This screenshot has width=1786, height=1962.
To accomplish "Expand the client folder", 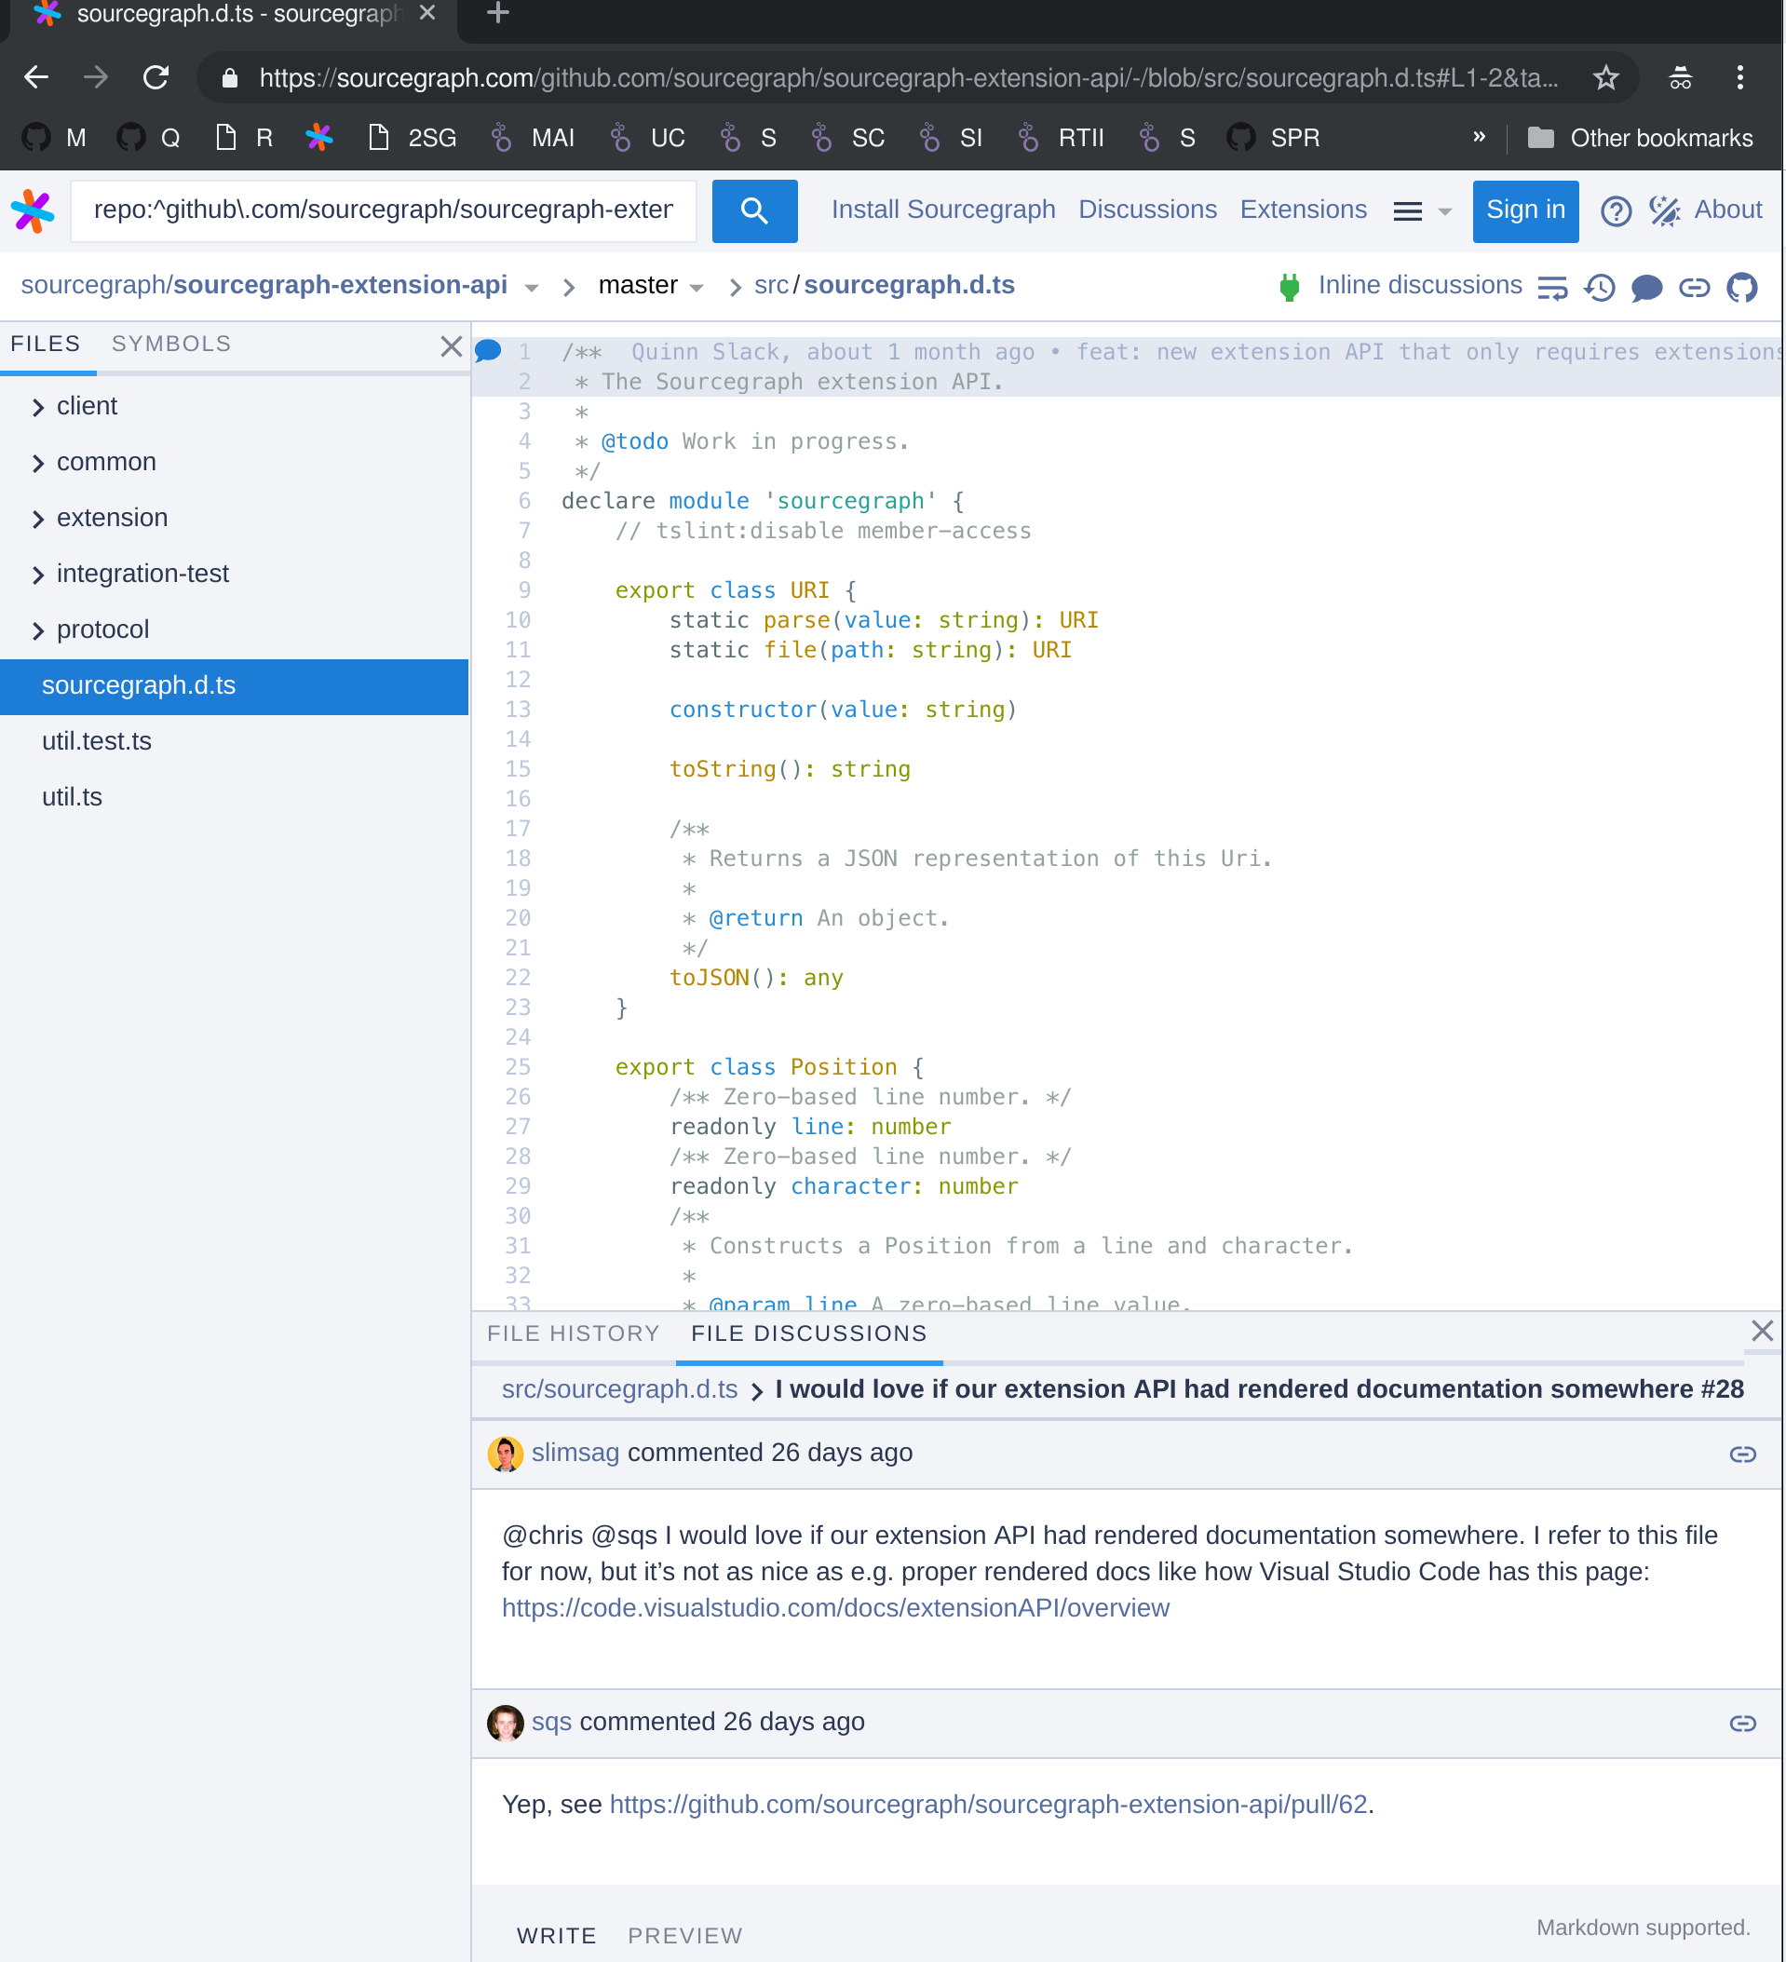I will (x=39, y=407).
